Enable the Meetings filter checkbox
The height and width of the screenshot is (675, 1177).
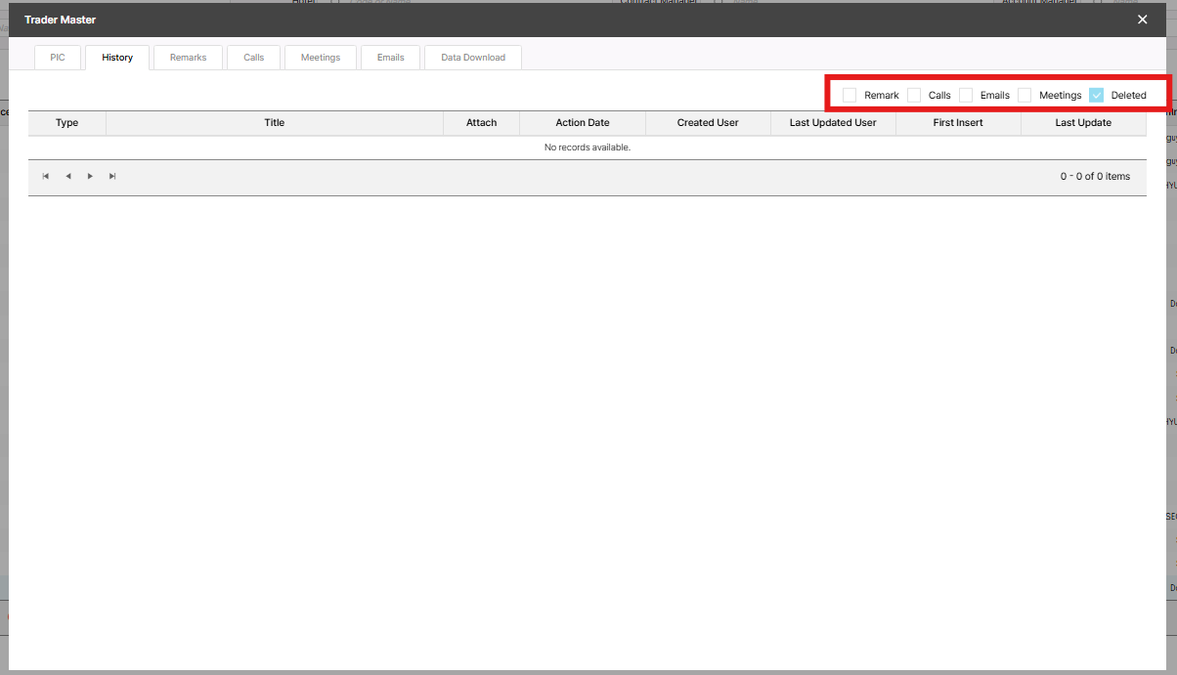(x=1024, y=95)
